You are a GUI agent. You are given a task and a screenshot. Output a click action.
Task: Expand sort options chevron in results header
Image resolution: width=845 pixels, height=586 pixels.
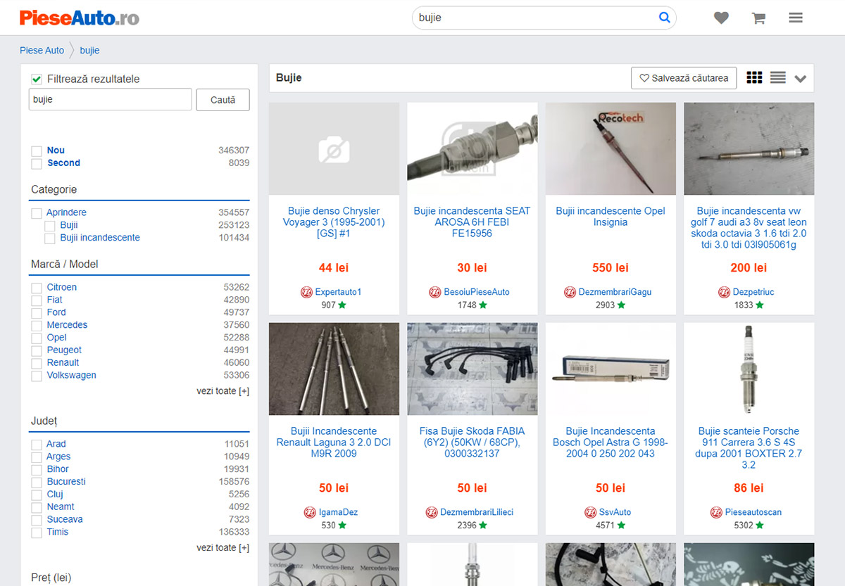coord(800,79)
